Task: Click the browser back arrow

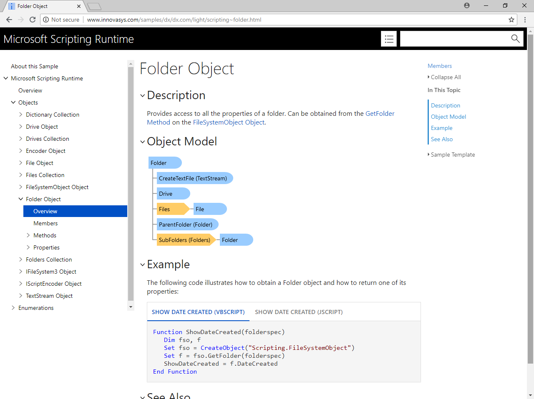Action: point(9,20)
